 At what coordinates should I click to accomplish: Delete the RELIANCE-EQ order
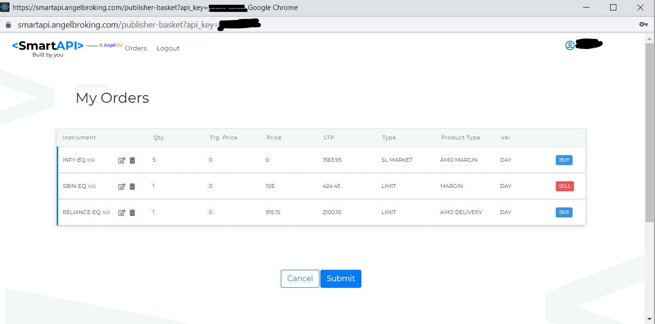[133, 213]
